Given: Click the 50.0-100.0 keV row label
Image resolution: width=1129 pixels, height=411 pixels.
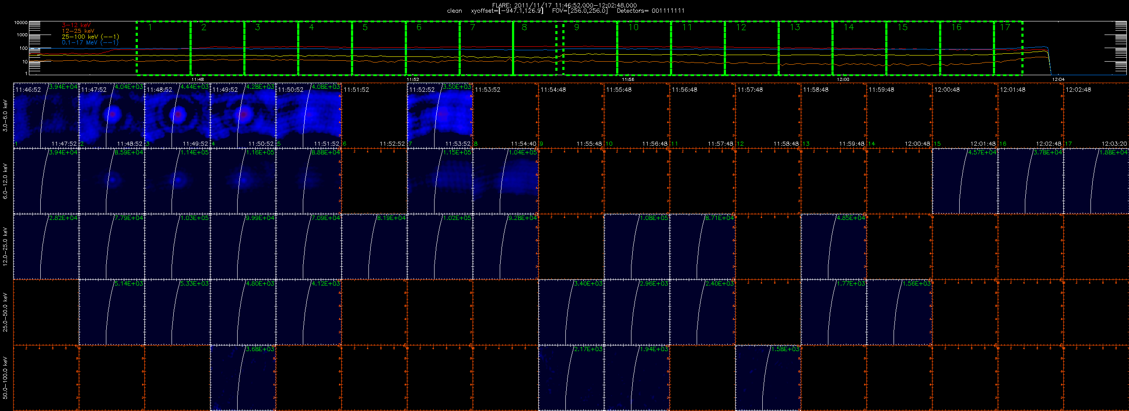Looking at the screenshot, I should pos(5,378).
